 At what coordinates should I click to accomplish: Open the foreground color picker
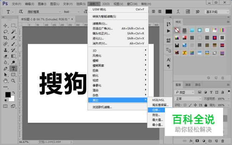pos(7,95)
